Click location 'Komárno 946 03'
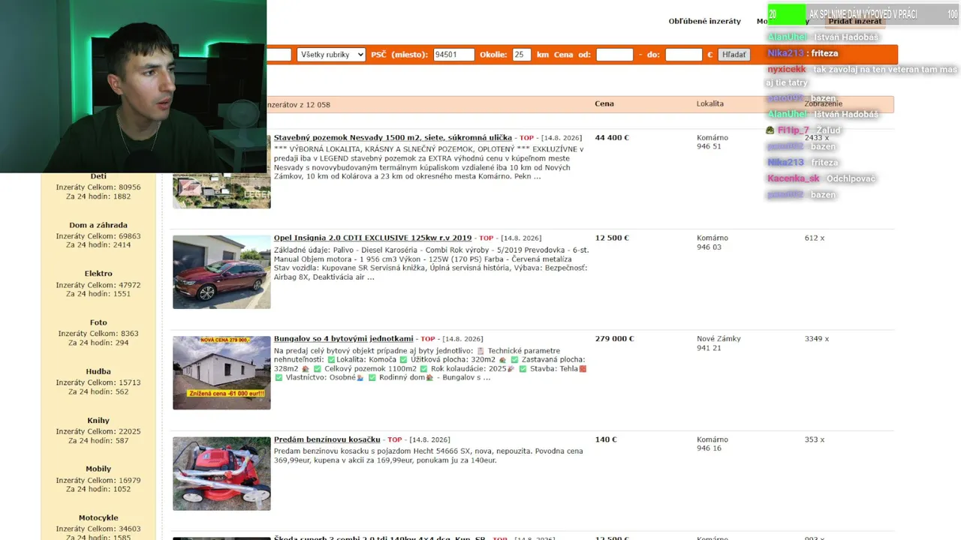961x540 pixels. [712, 243]
